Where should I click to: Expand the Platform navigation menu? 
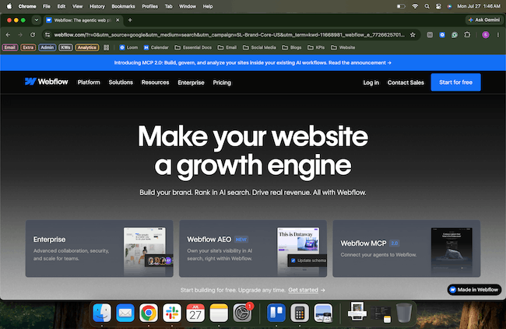(89, 82)
